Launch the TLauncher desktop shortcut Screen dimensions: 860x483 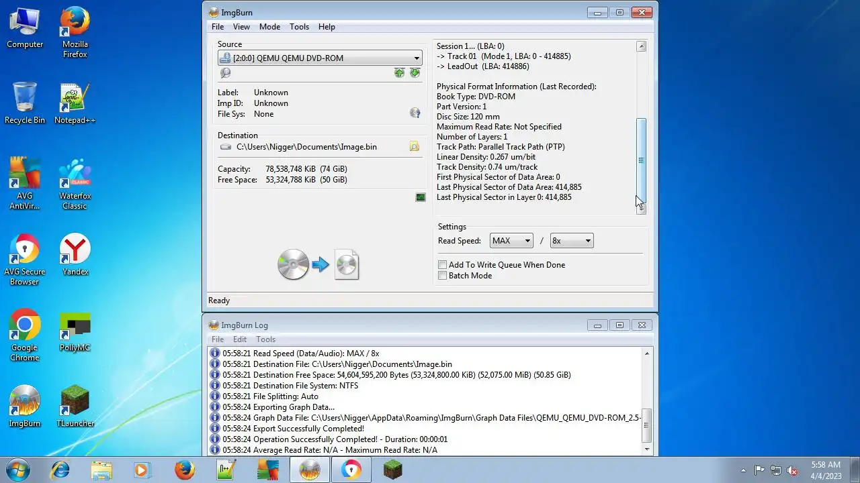click(x=75, y=407)
